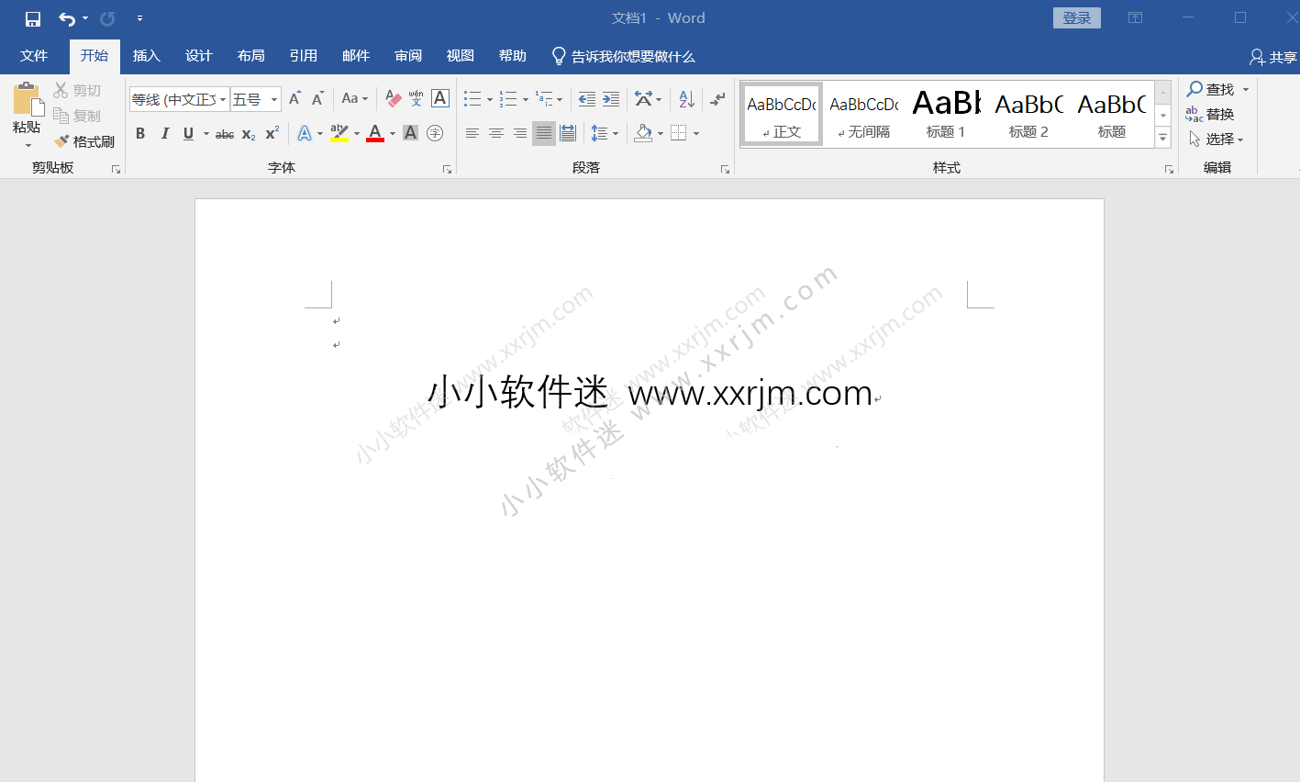The width and height of the screenshot is (1300, 782).
Task: Open the phonetic guide (wén) tool
Action: [417, 98]
